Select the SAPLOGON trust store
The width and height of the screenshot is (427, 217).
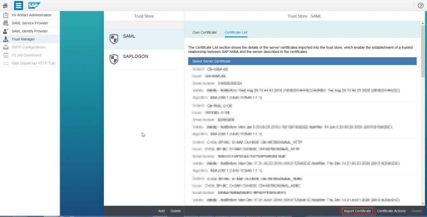144,60
